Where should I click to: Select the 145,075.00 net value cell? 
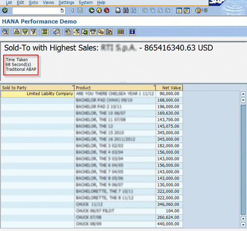pyautogui.click(x=169, y=127)
